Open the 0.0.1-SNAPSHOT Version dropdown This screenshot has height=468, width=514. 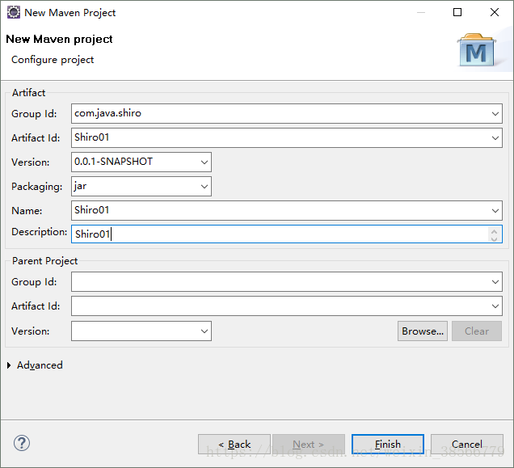[x=204, y=162]
